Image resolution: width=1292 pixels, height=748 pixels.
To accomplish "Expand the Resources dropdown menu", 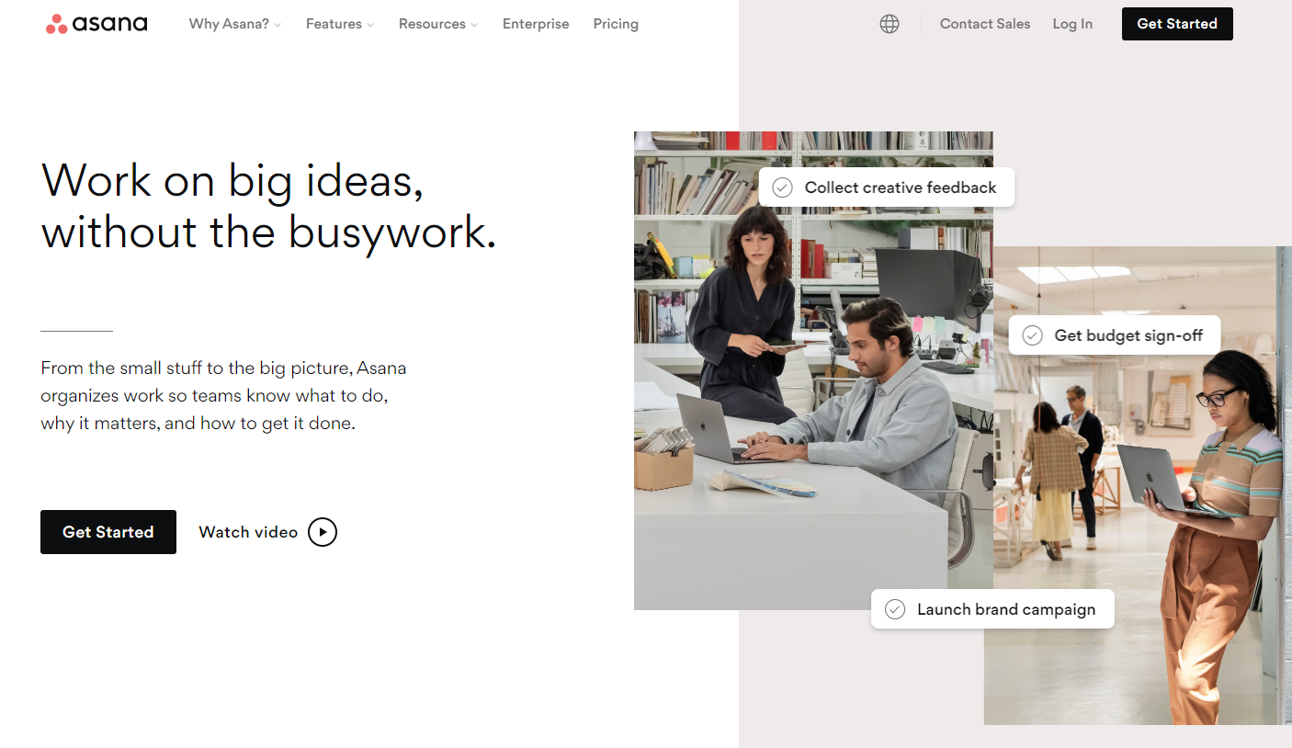I will click(437, 24).
